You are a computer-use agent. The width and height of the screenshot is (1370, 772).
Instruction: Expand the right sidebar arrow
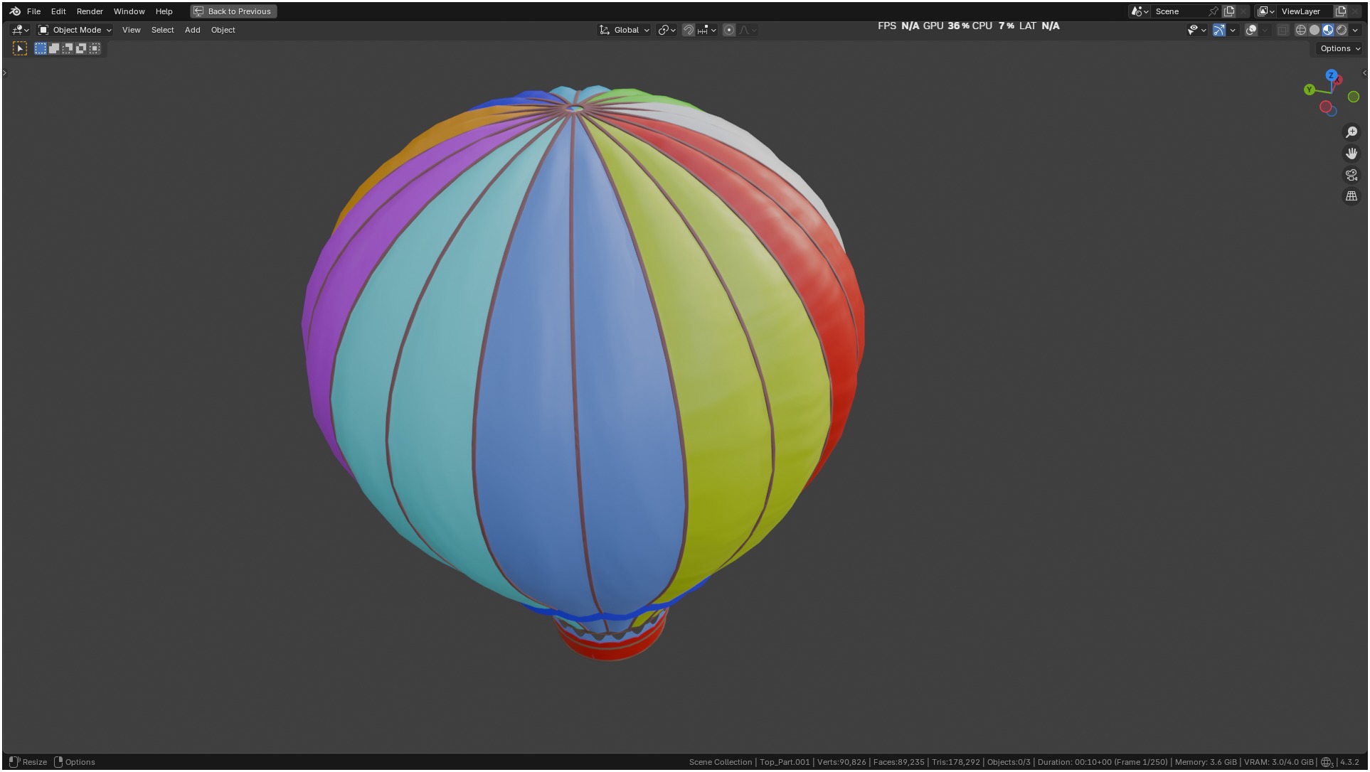point(1364,73)
